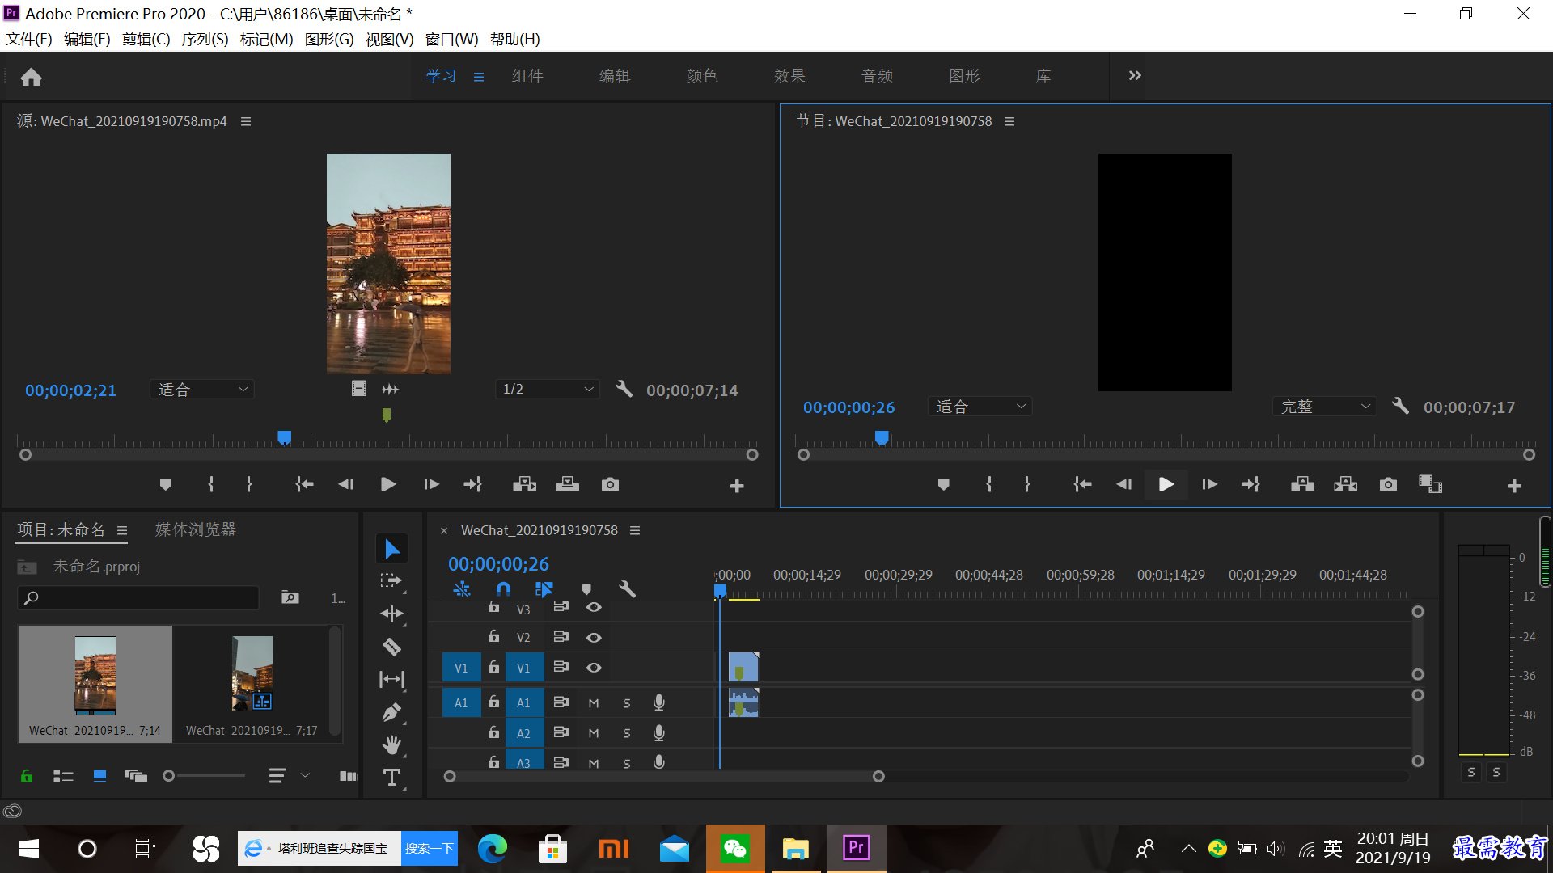Open Source monitor panel menu

tap(246, 121)
